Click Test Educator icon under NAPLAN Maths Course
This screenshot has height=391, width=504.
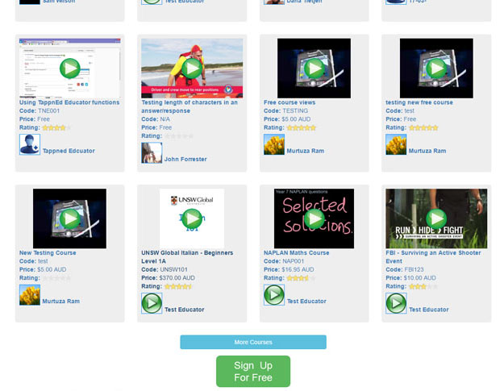coord(274,295)
